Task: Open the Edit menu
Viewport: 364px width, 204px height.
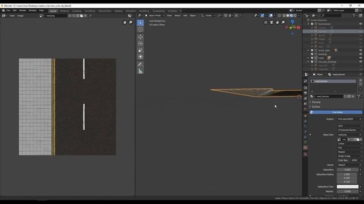Action: [15, 10]
